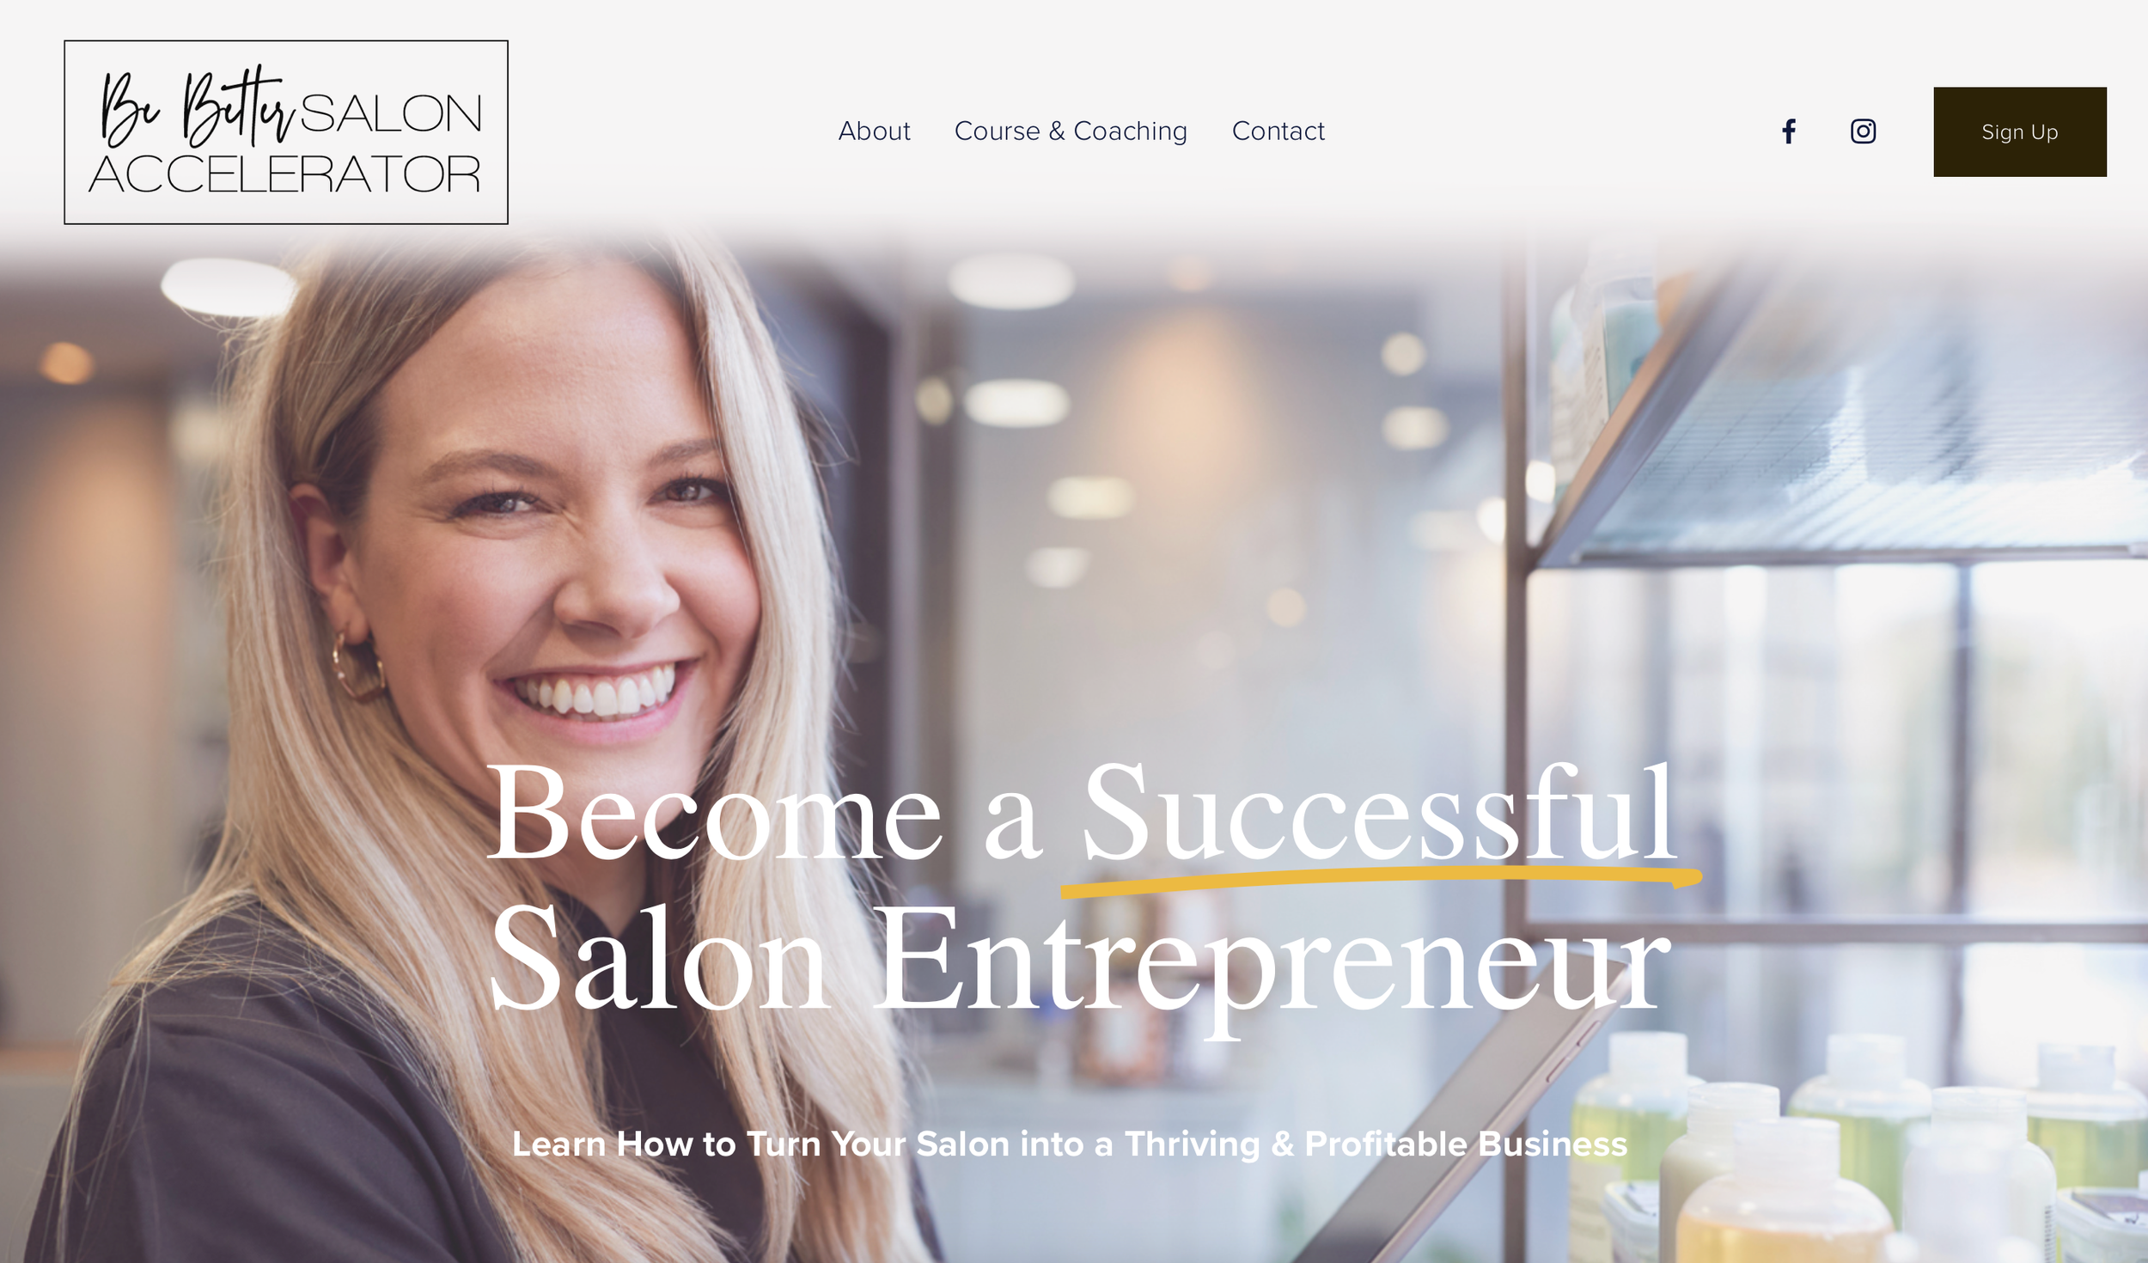Image resolution: width=2148 pixels, height=1263 pixels.
Task: Click the 'Learn How to Turn Your Salon' subheading
Action: 1070,1144
